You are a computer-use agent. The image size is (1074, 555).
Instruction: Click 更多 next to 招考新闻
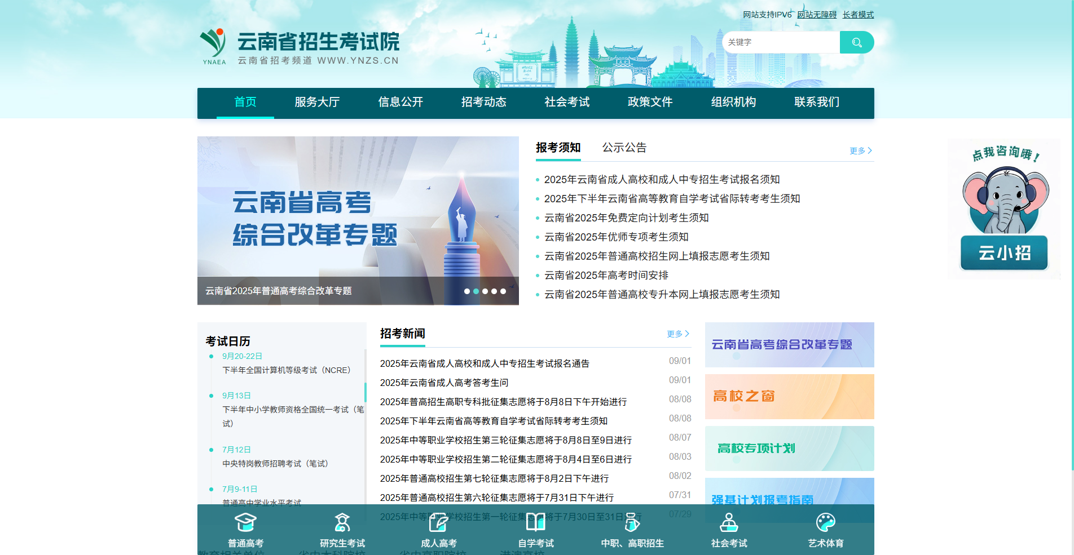click(x=676, y=334)
